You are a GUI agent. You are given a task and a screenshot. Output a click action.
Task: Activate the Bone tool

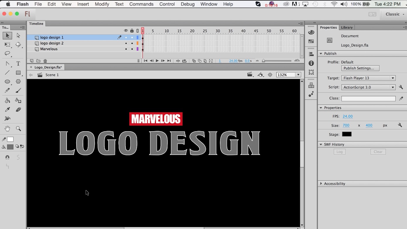click(7, 118)
